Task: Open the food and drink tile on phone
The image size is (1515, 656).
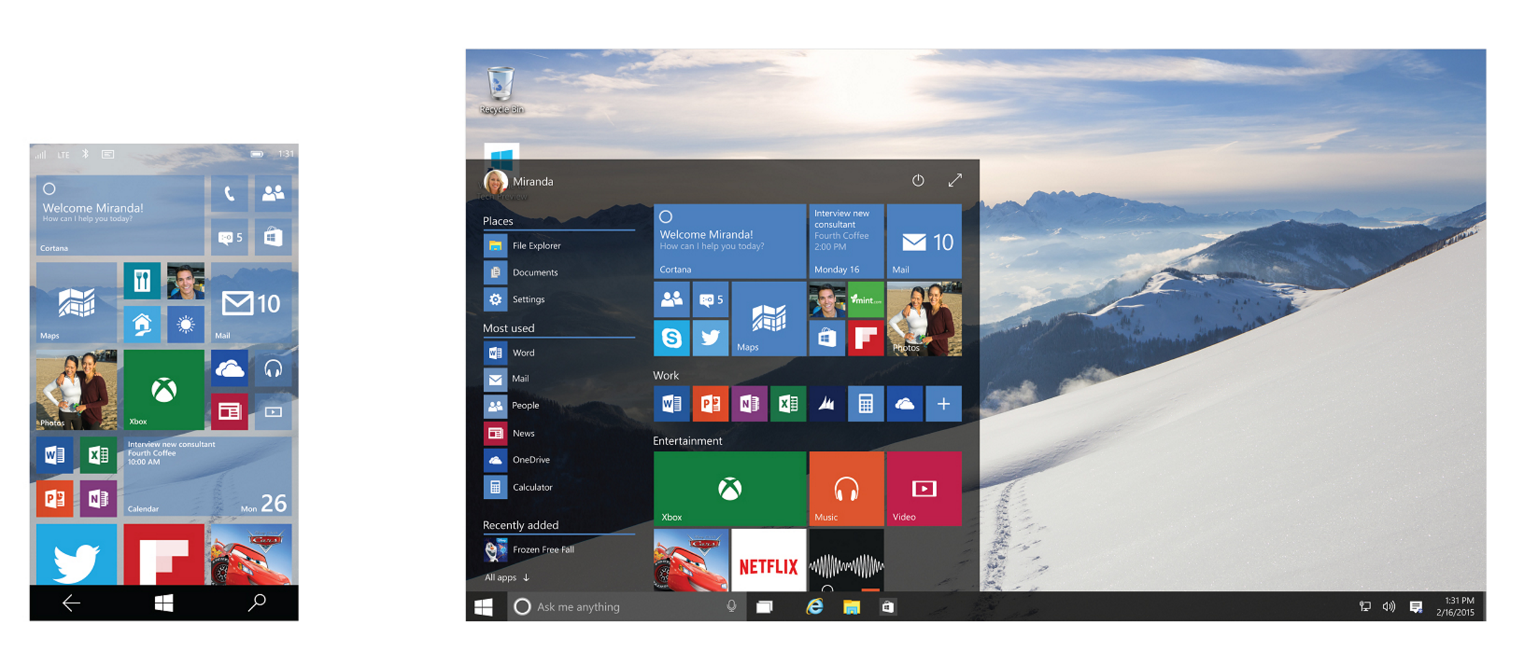Action: click(142, 281)
